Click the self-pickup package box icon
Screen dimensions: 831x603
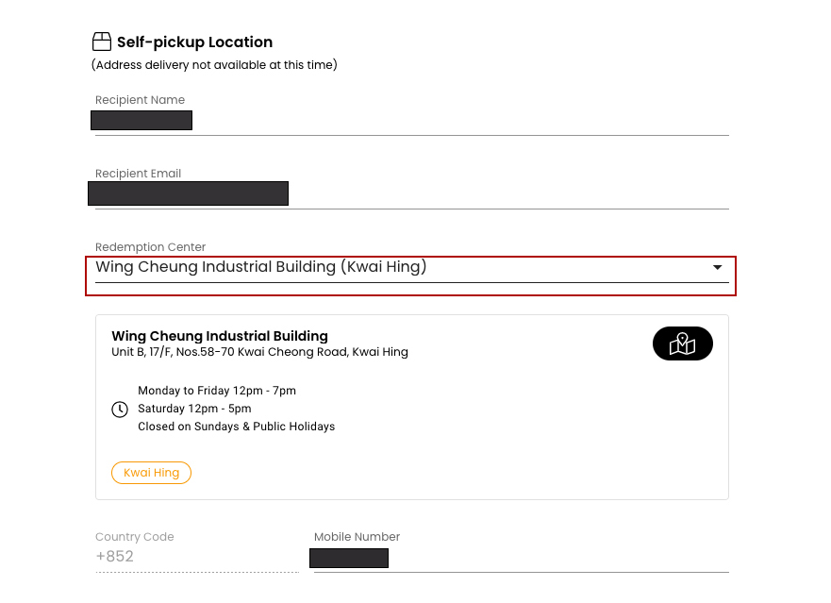point(101,42)
